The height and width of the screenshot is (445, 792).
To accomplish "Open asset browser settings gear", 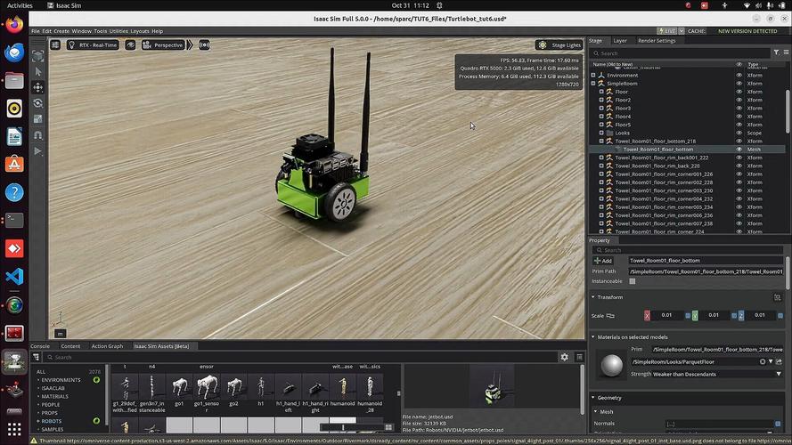I will click(x=564, y=357).
